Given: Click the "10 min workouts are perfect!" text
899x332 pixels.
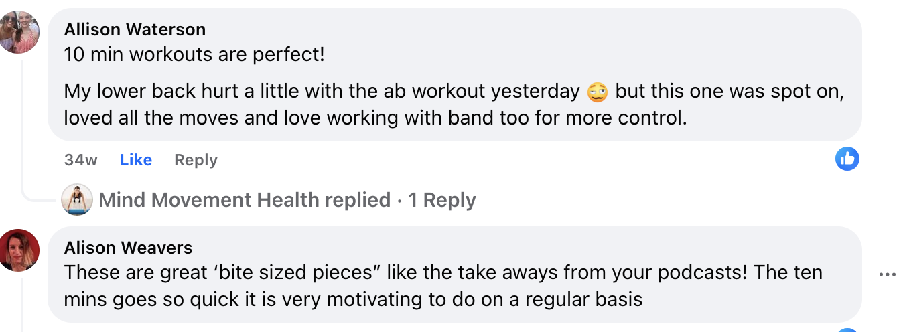Looking at the screenshot, I should tap(194, 54).
